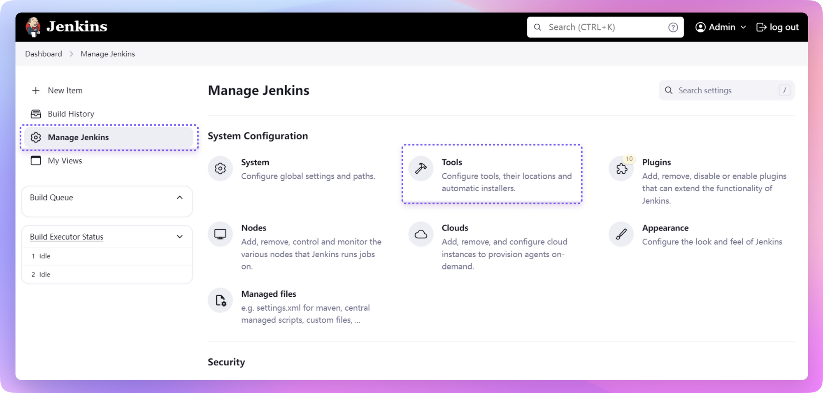The width and height of the screenshot is (823, 393).
Task: Open Build History in the sidebar
Action: pos(71,114)
